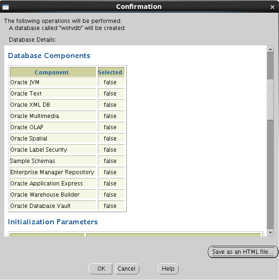Select the Oracle JVM row

point(67,82)
